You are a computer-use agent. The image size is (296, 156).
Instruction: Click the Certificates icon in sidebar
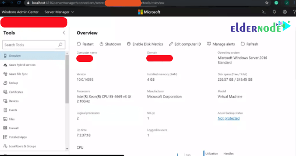[x=5, y=92]
